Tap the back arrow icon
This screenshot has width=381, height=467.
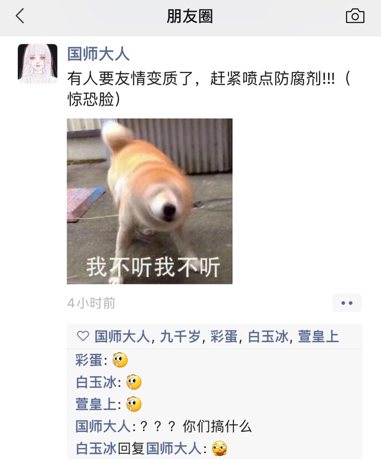tap(20, 16)
